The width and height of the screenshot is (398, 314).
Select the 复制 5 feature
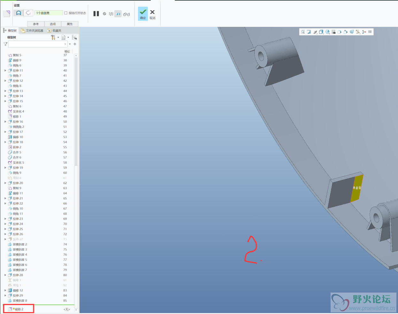tap(15, 55)
